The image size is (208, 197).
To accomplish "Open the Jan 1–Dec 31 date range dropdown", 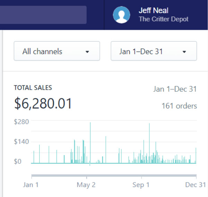I will point(154,51).
